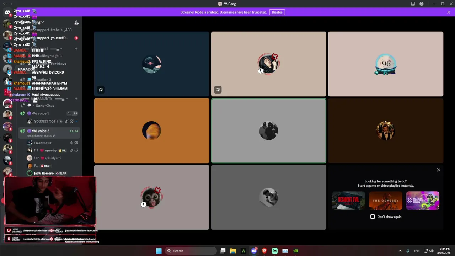Open The Odyssey playlist thumbnail

click(x=385, y=201)
